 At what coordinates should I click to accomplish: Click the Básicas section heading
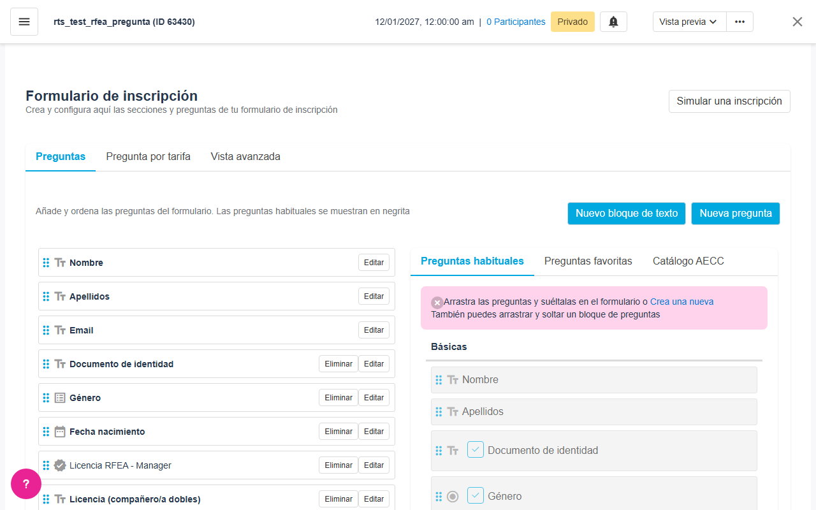click(x=449, y=347)
